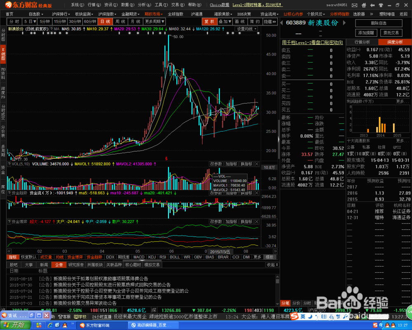The image size is (412, 330).
Task: Click 删除自选 button
Action: (379, 23)
